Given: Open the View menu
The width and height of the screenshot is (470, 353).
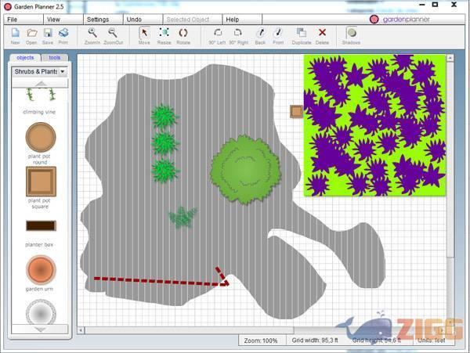Looking at the screenshot, I should click(x=53, y=19).
